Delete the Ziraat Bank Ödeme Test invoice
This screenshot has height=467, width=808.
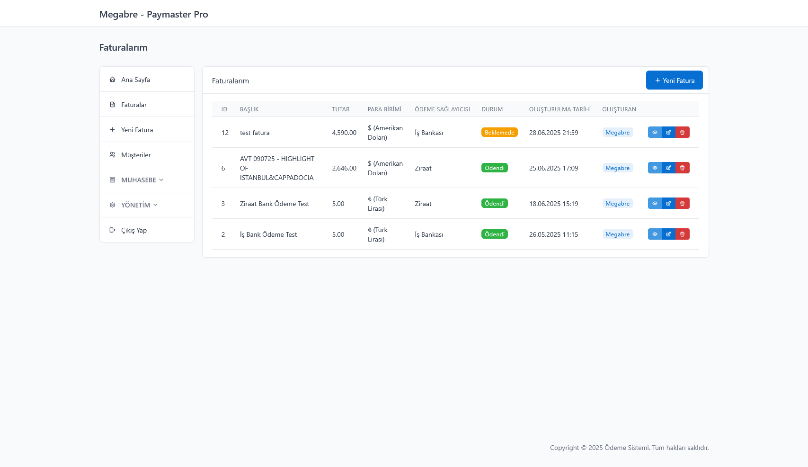tap(682, 204)
